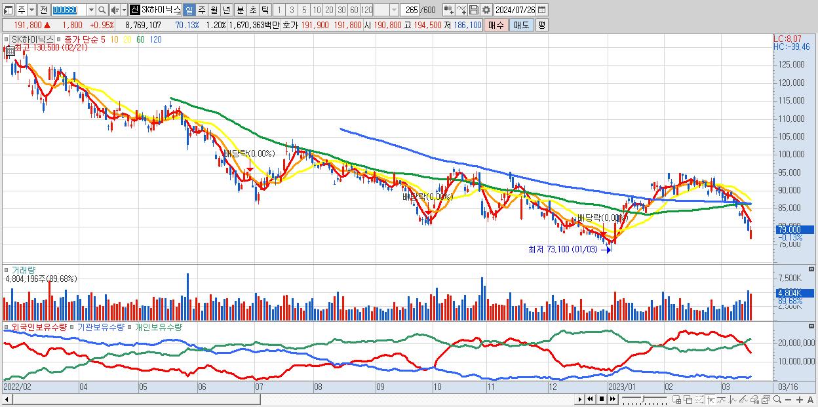Choose the 30 interval button
This screenshot has width=818, height=407.
click(x=341, y=10)
